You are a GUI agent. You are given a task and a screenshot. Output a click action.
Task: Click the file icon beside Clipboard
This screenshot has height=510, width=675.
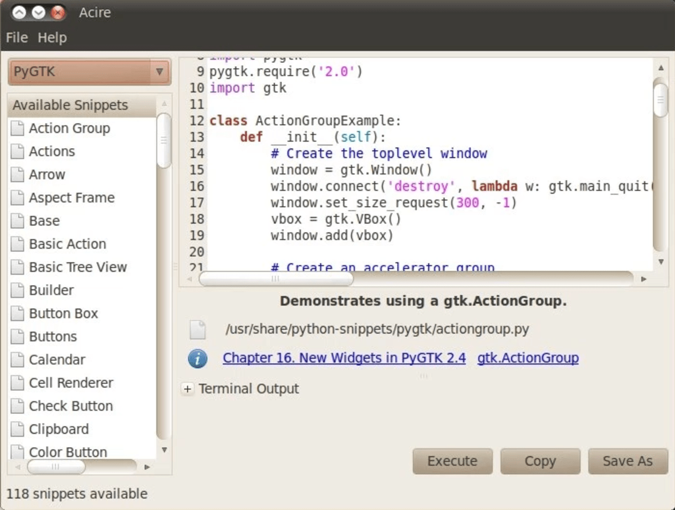[18, 429]
